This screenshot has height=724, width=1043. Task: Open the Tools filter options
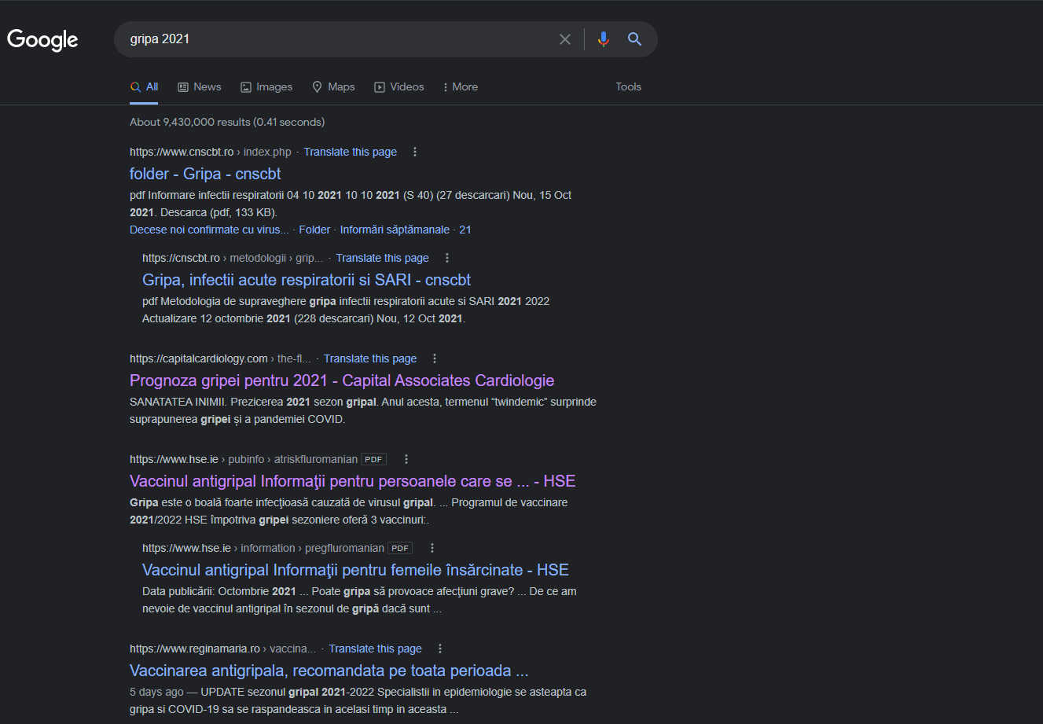628,87
